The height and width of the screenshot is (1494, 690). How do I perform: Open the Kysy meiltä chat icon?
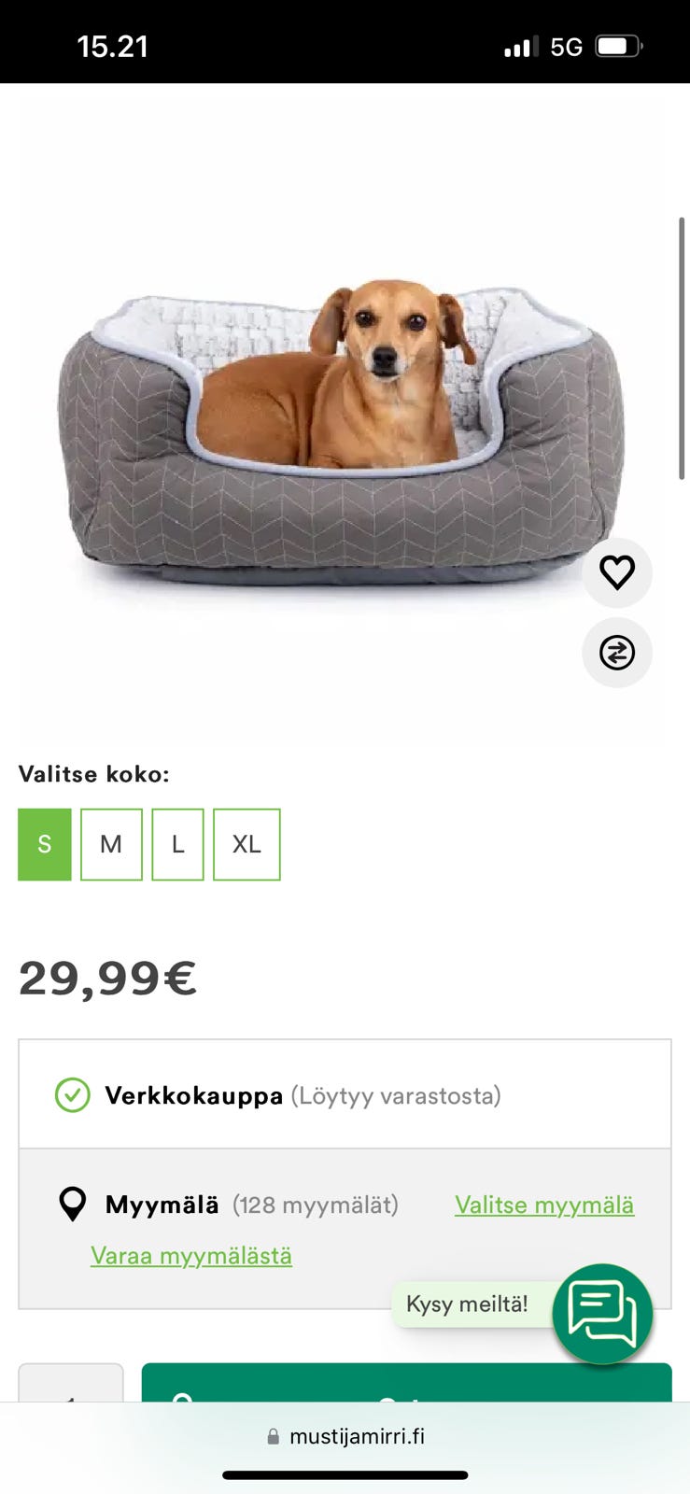click(x=602, y=1314)
